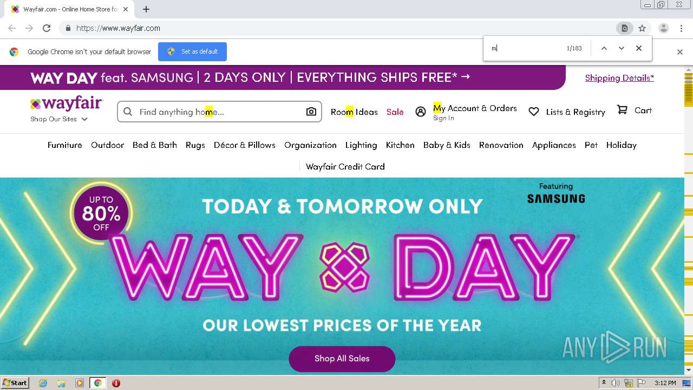Close the find-in-page bar

click(639, 48)
